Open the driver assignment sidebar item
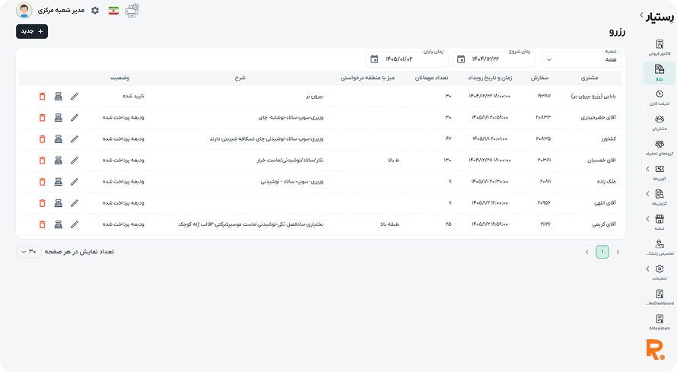The width and height of the screenshot is (677, 372). point(660,248)
